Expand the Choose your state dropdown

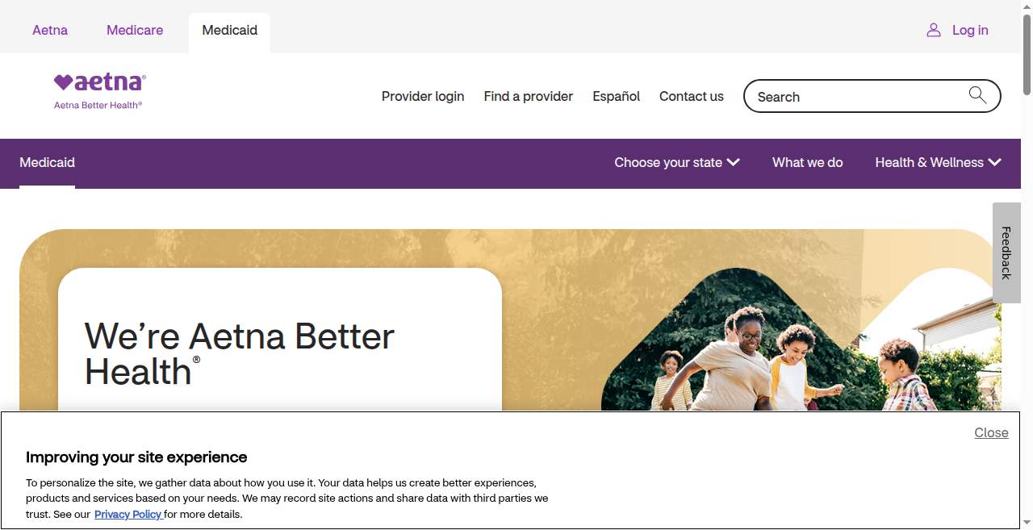click(x=677, y=162)
